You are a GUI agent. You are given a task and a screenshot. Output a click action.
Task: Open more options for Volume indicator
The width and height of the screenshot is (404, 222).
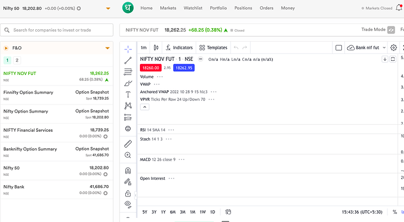pos(160,77)
